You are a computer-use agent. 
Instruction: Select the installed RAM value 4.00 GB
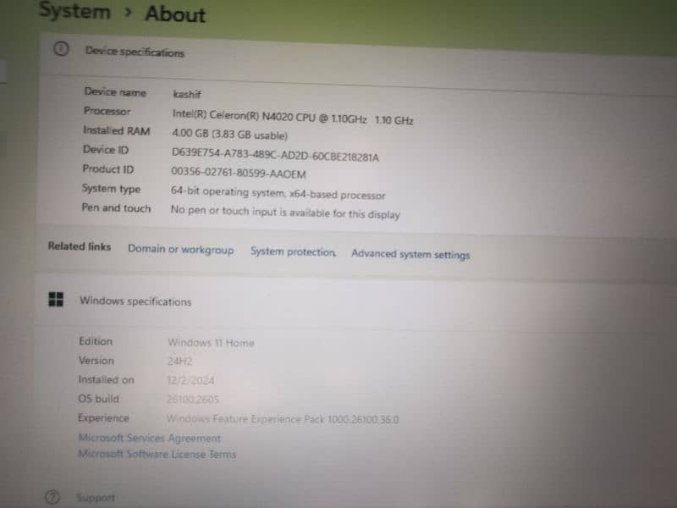190,133
